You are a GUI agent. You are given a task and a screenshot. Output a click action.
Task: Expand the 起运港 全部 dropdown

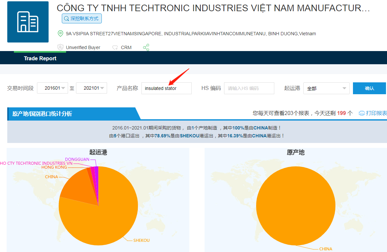[x=326, y=88]
